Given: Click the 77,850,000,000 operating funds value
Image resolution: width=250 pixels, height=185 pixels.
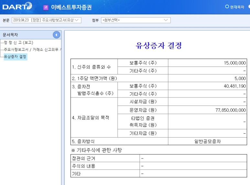Looking at the screenshot, I should [231, 110].
